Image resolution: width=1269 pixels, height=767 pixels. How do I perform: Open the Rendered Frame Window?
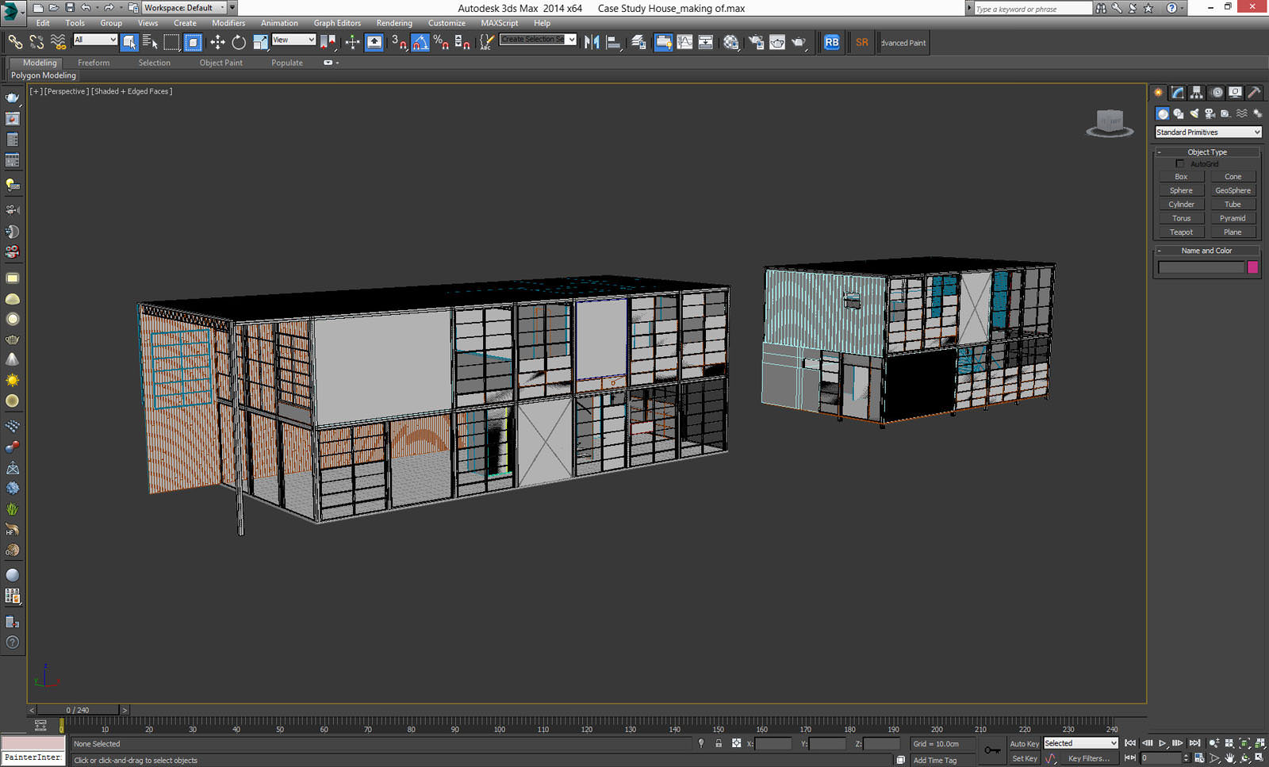click(777, 42)
